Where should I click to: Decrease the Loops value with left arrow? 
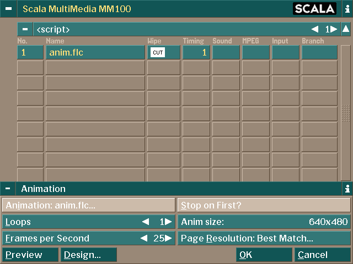[146, 222]
